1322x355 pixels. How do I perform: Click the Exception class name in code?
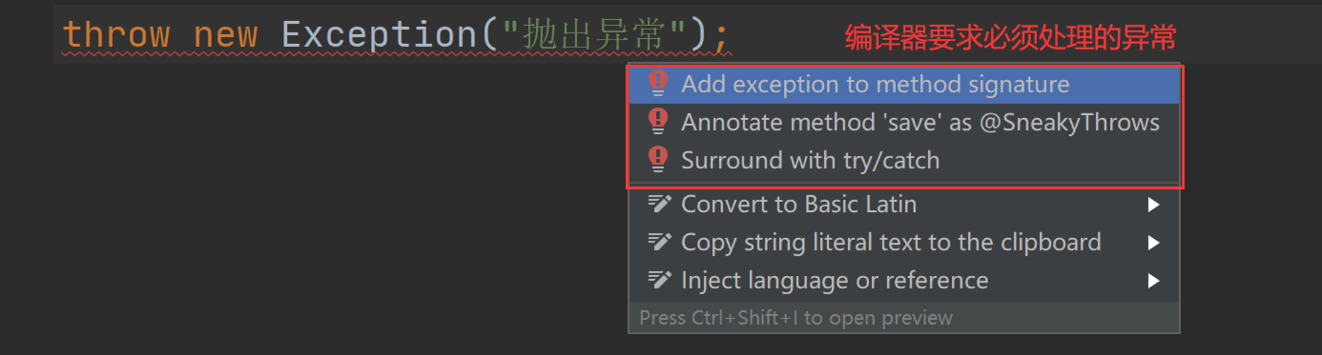(379, 34)
